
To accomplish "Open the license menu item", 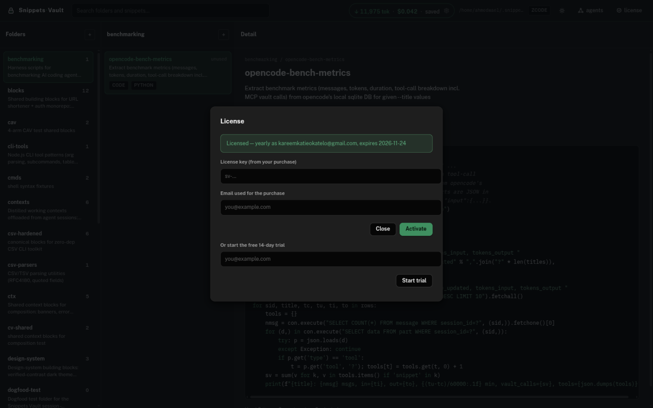I will [629, 11].
